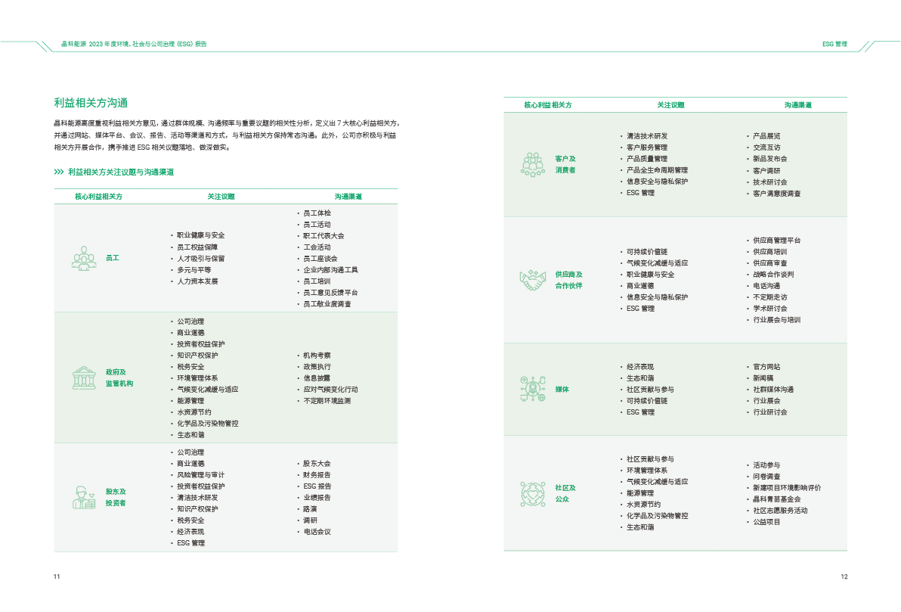901x612 pixels.
Task: Select the 利益相关方沟通 section title
Action: coord(90,103)
